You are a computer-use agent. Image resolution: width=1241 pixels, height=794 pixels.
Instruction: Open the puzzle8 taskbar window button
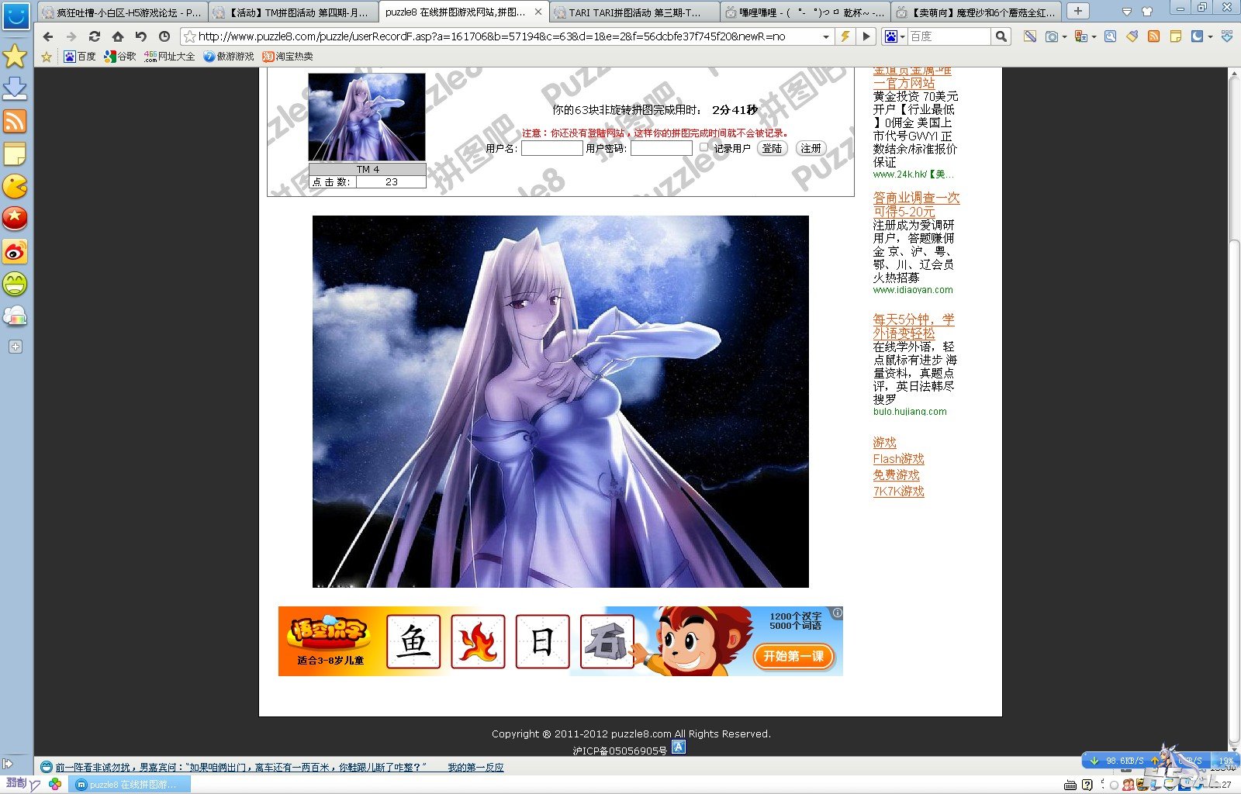(129, 785)
